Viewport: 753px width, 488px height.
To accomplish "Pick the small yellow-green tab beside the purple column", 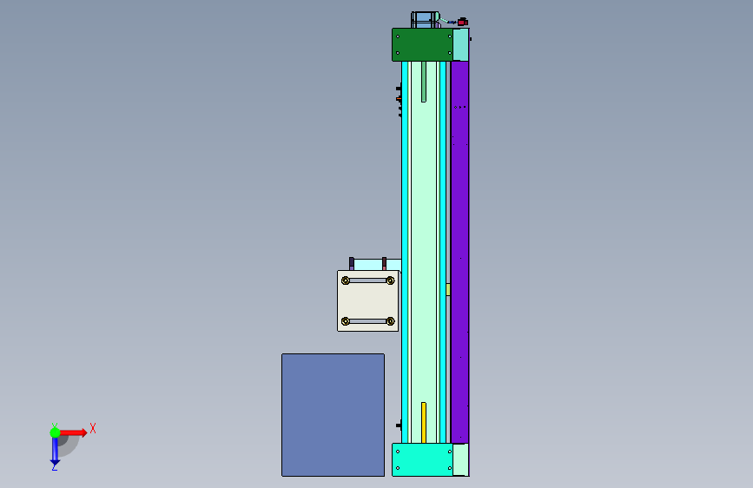I will 448,289.
